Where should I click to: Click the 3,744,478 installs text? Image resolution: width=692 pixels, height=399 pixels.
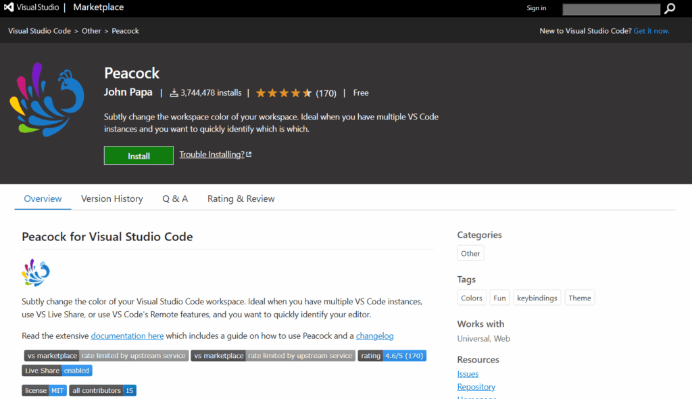point(211,93)
